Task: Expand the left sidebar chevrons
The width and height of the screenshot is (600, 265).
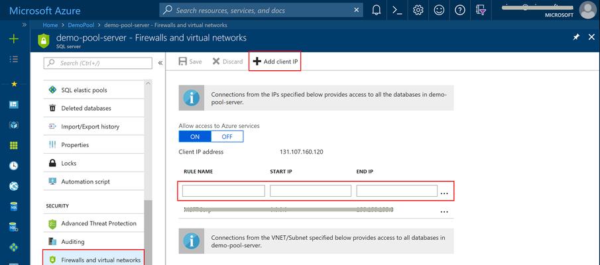Action: click(x=25, y=25)
